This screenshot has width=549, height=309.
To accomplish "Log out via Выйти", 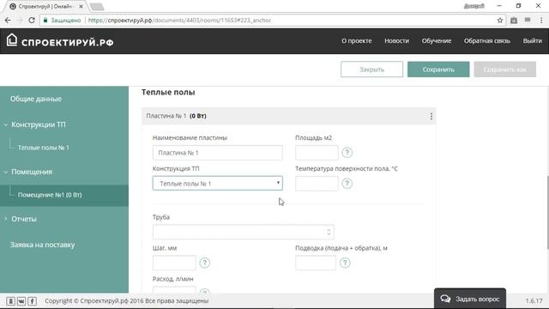I will [533, 41].
